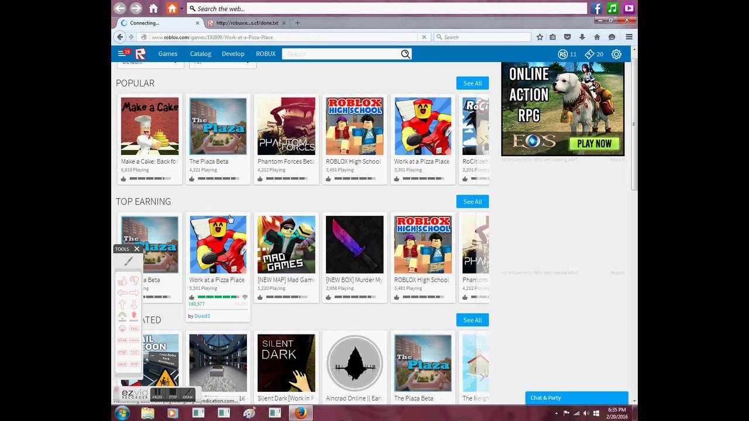The width and height of the screenshot is (749, 421).
Task: Open the ROBUX menu item
Action: [x=266, y=54]
